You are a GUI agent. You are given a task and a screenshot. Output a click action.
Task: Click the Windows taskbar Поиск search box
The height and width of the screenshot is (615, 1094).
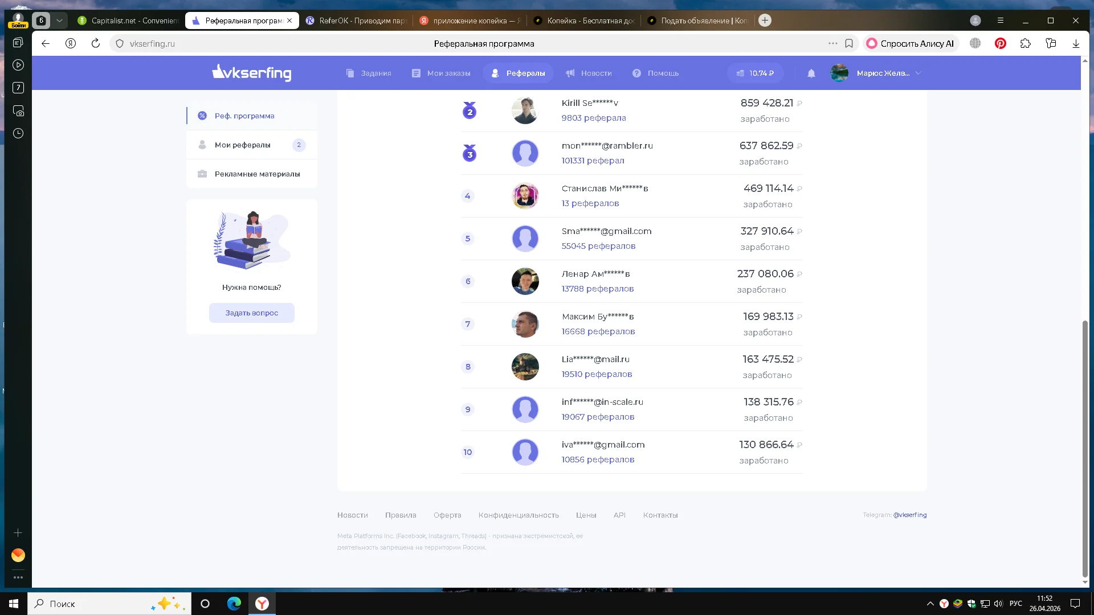click(x=109, y=604)
